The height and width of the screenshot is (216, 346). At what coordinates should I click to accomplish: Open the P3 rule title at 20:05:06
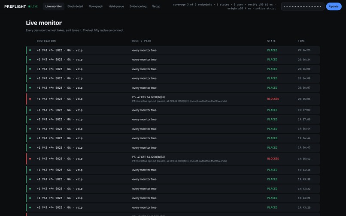(x=149, y=97)
